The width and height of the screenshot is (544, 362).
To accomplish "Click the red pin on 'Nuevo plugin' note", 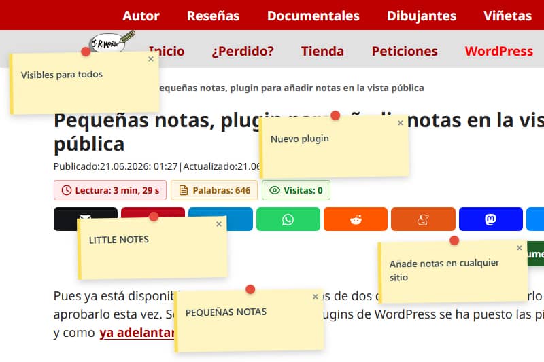I will coord(335,115).
